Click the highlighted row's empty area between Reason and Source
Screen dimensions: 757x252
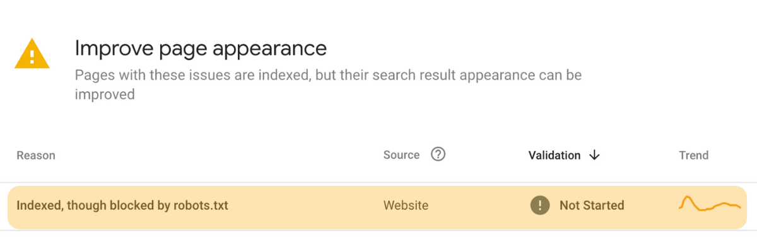[x=306, y=205]
